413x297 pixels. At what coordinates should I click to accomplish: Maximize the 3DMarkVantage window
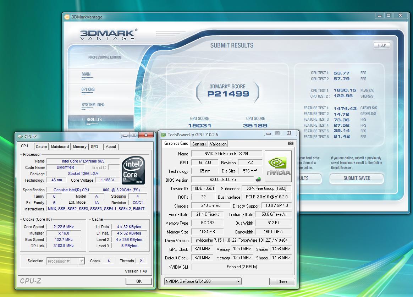click(x=389, y=16)
